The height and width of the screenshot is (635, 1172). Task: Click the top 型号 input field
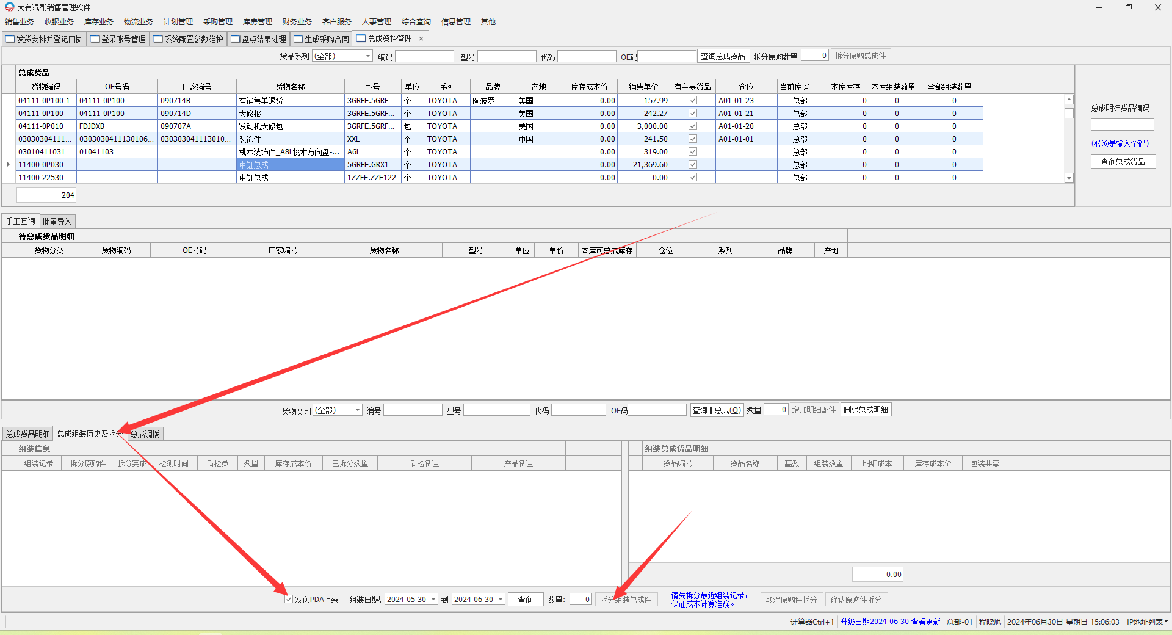507,56
